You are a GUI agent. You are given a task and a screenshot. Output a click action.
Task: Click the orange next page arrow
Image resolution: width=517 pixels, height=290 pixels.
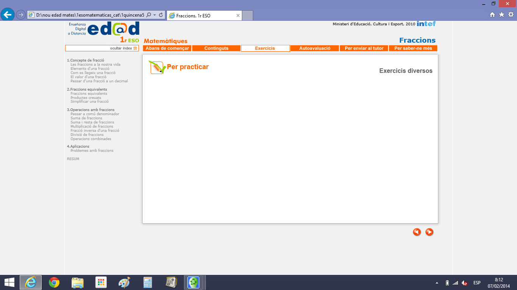tap(429, 232)
